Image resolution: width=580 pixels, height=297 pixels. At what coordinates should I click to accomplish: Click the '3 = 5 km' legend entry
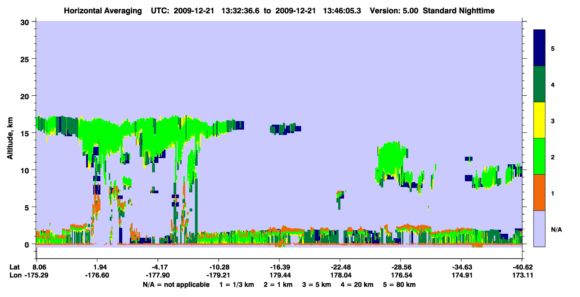(317, 285)
